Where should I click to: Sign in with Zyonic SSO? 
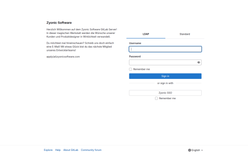point(165,93)
